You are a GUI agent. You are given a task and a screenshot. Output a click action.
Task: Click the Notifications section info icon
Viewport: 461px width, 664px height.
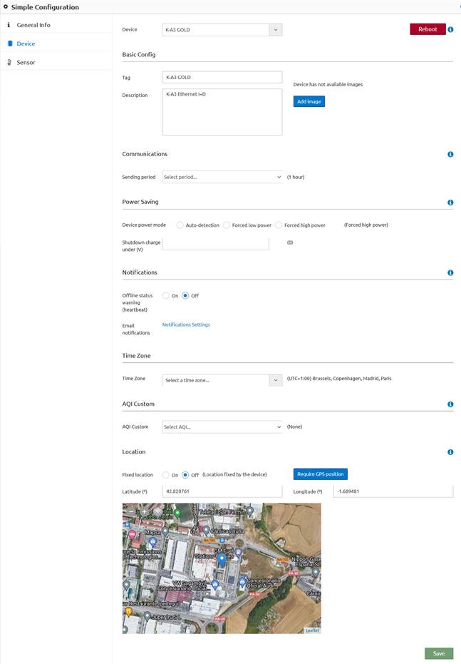(x=450, y=273)
